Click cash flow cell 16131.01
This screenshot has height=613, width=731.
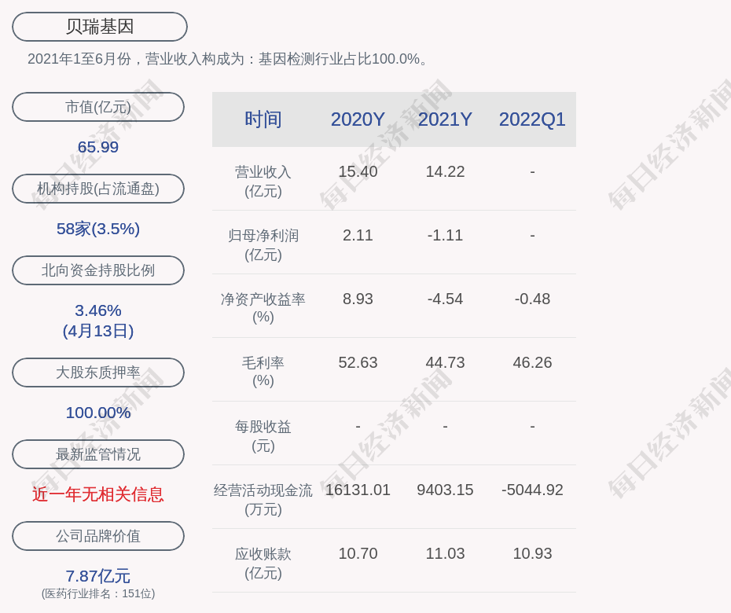coord(358,490)
